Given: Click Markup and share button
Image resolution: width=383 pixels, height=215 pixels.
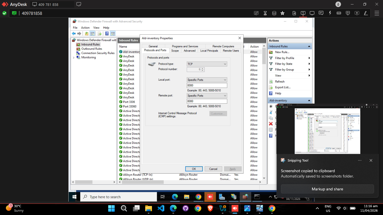Looking at the screenshot, I should pyautogui.click(x=327, y=189).
